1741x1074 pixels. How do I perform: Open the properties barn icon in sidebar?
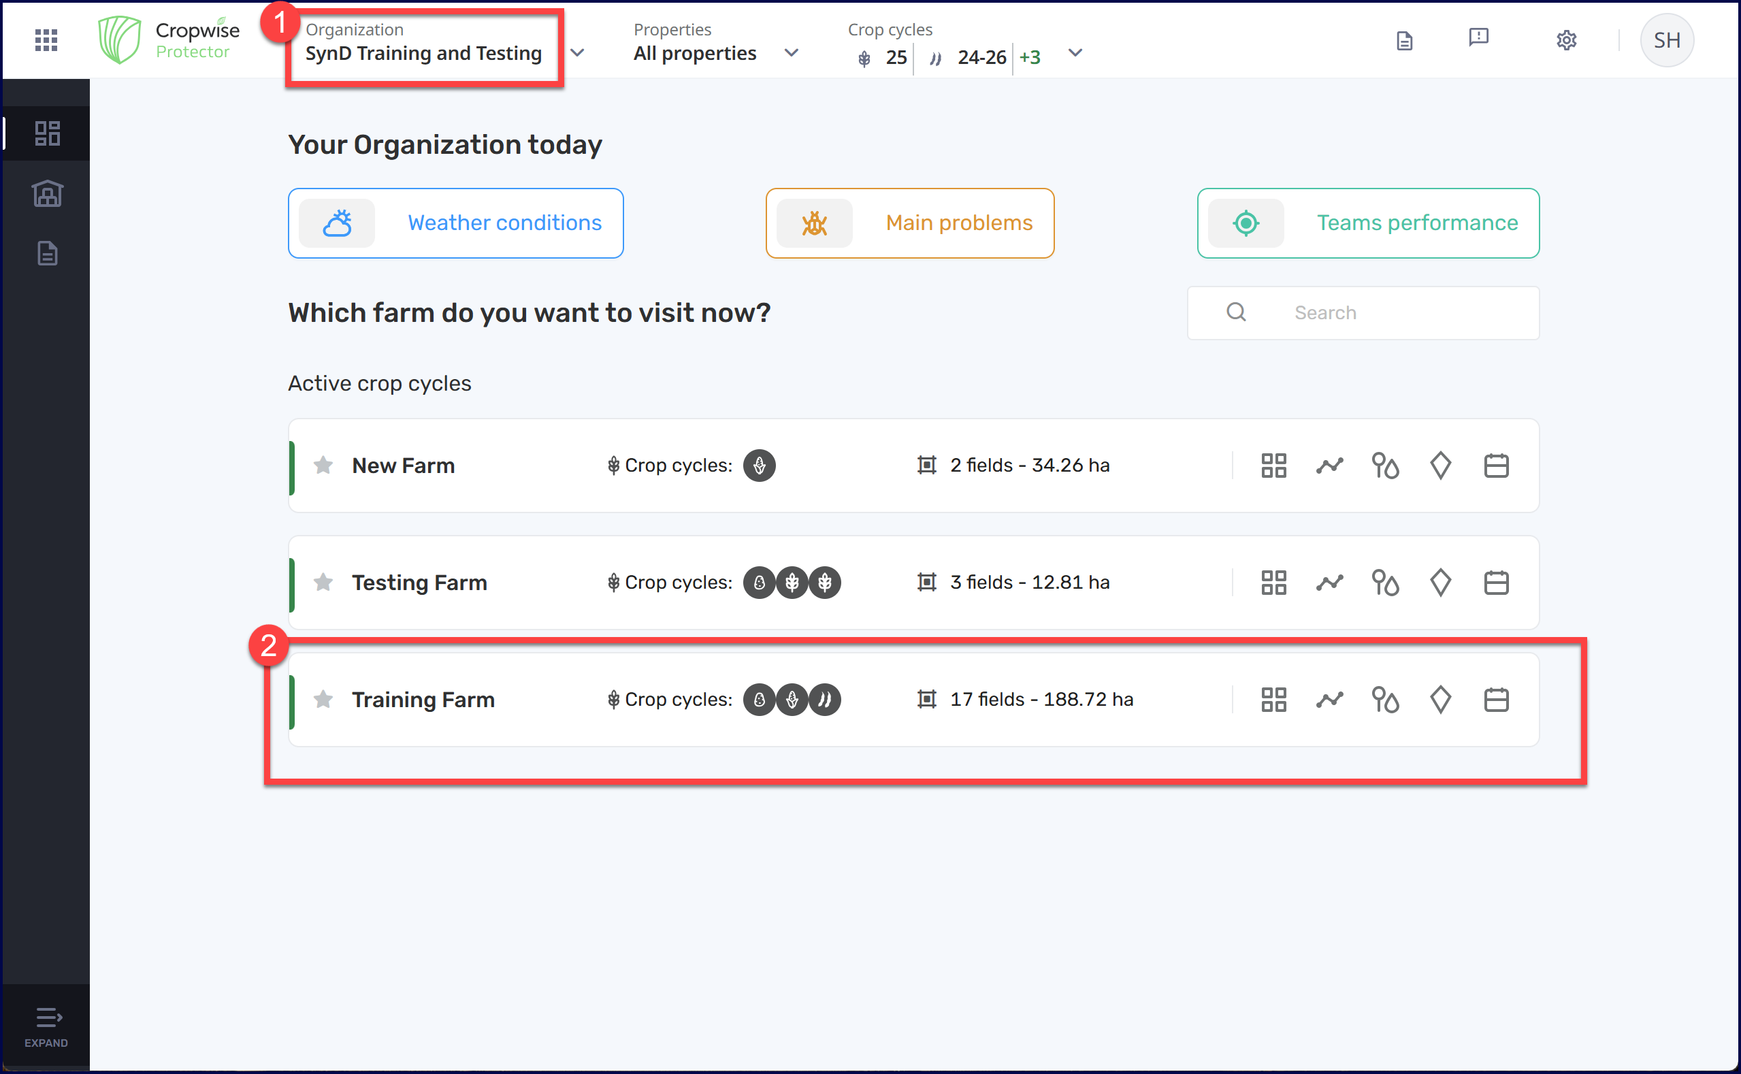[47, 193]
